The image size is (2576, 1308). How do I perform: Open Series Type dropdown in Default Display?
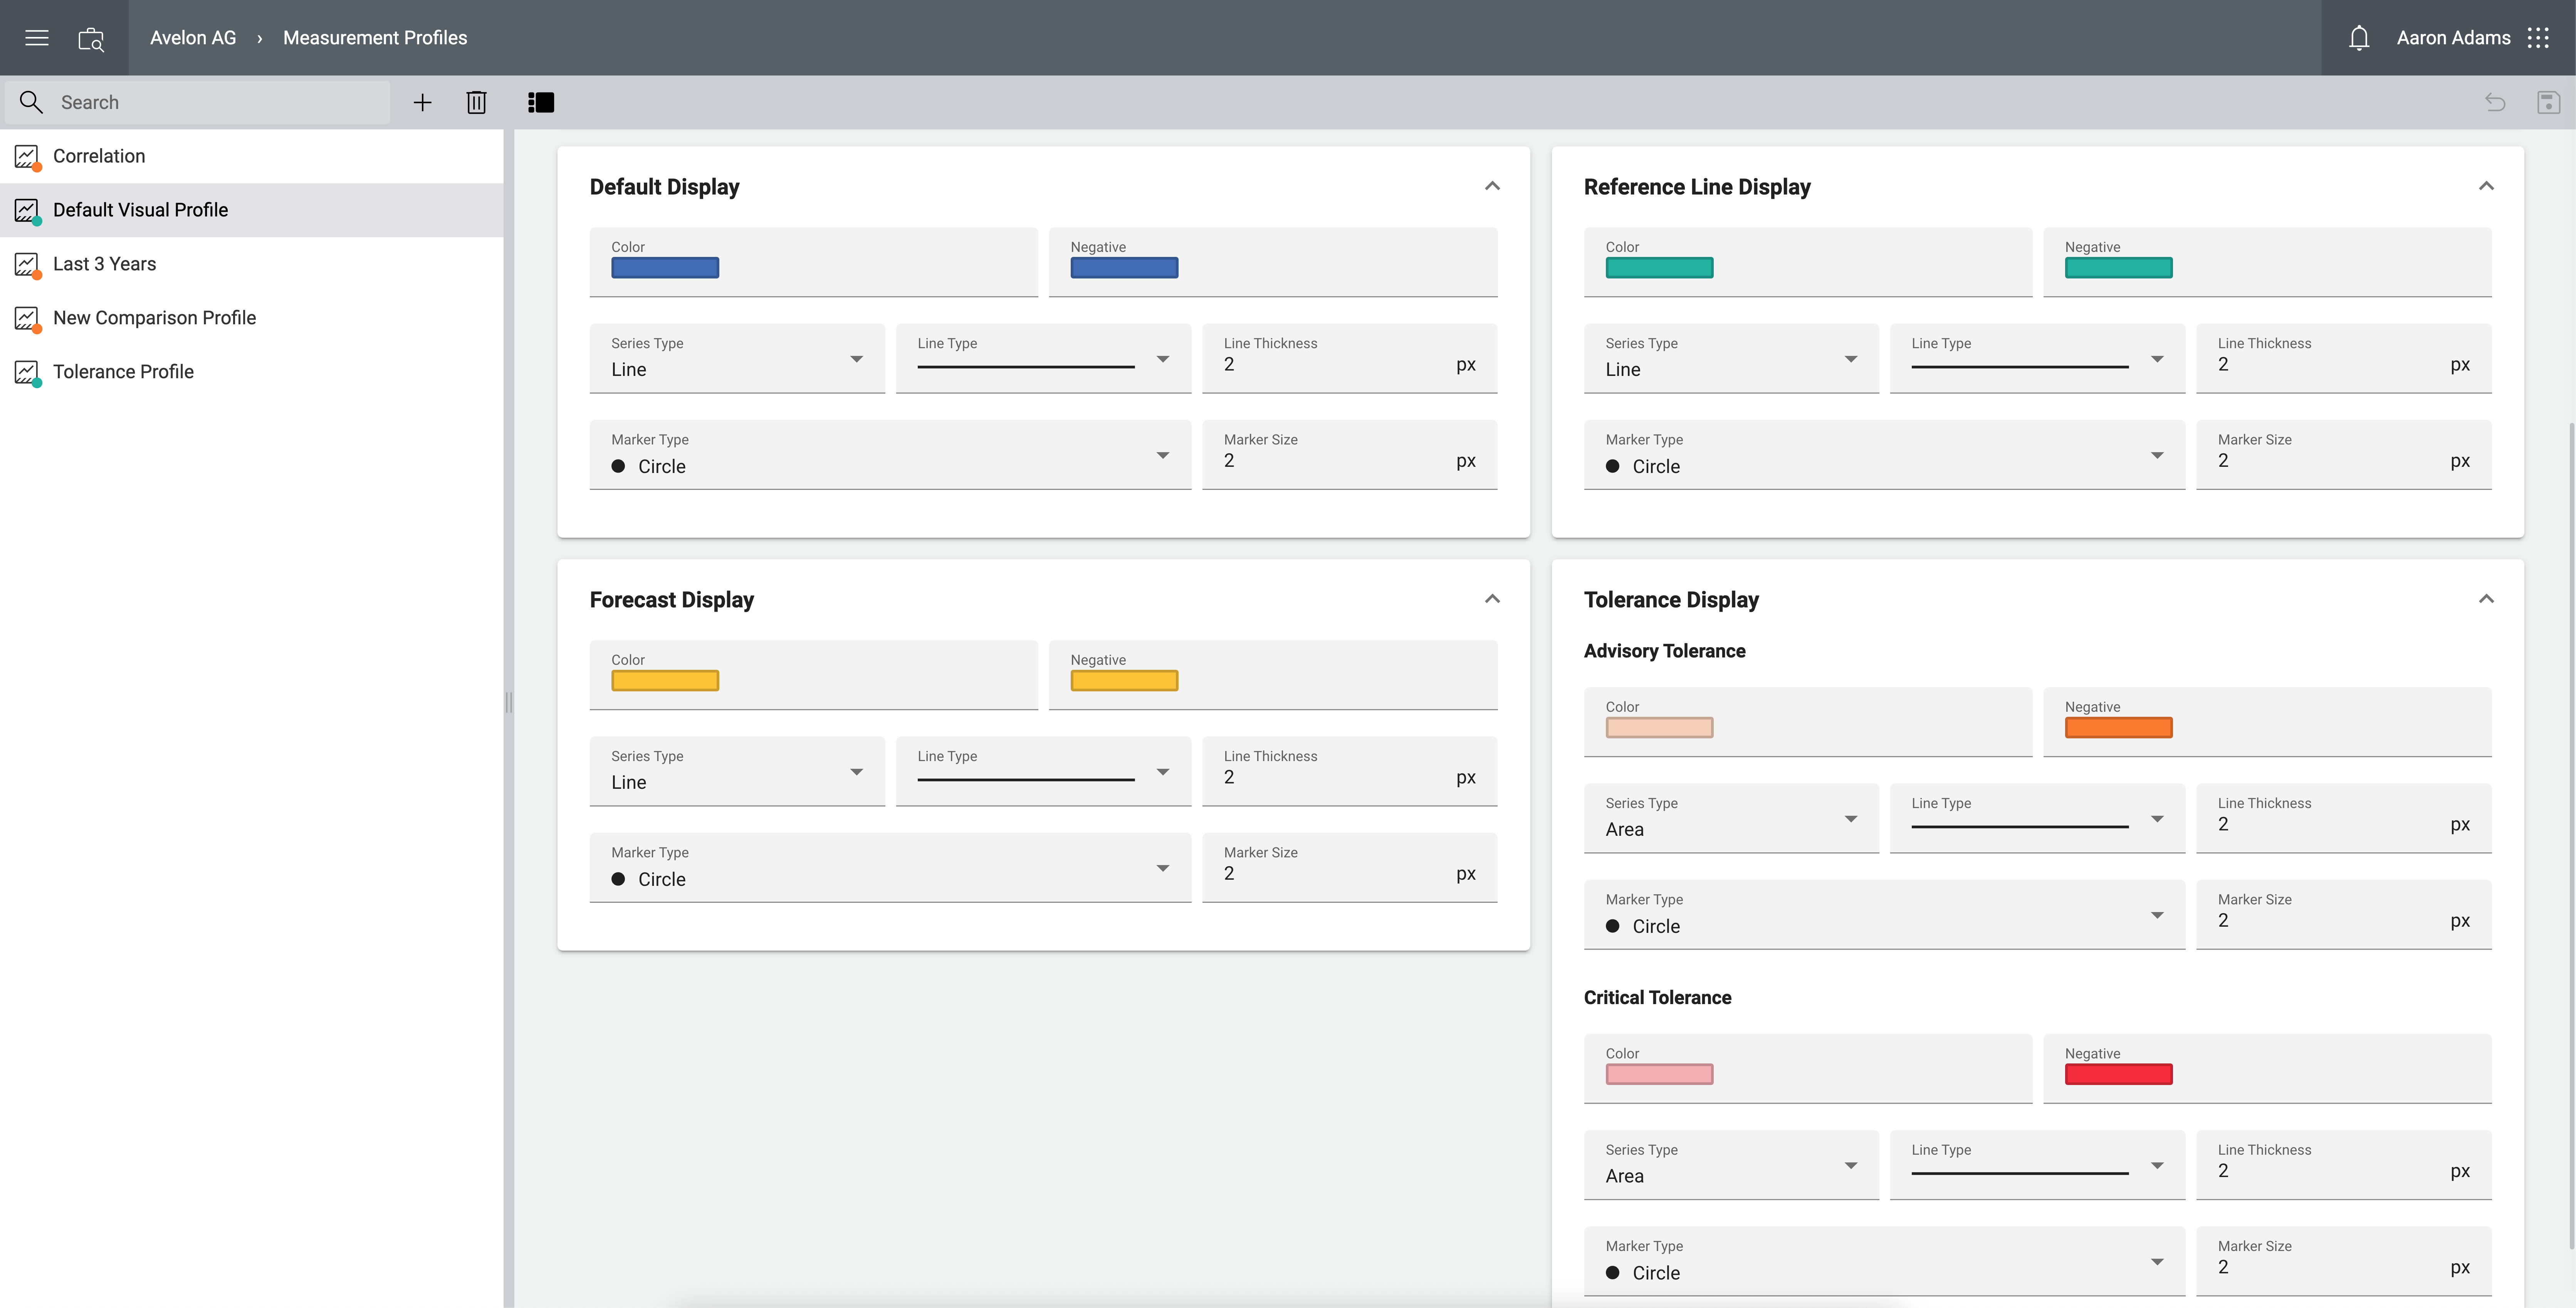[x=737, y=359]
